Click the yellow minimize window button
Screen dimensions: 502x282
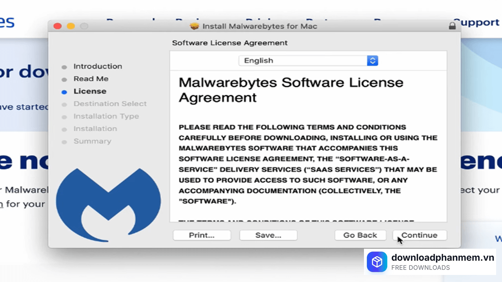coord(71,26)
